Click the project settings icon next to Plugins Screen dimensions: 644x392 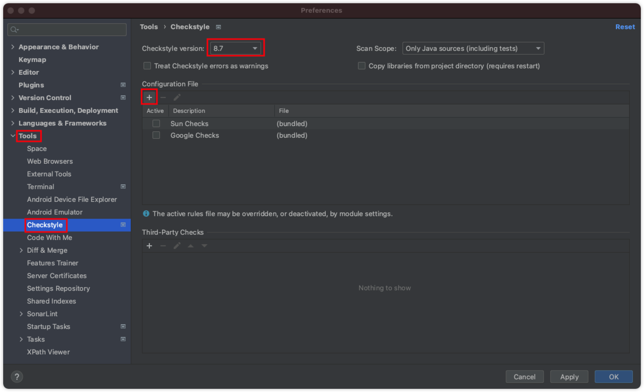pos(123,85)
